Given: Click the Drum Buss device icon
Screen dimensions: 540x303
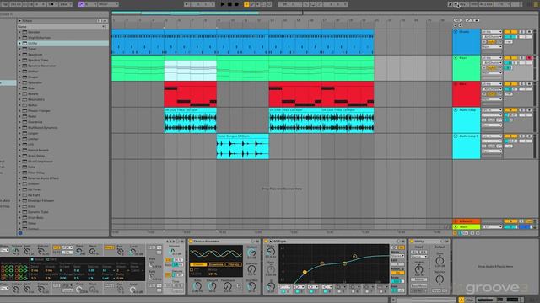Looking at the screenshot, I should (x=24, y=217).
